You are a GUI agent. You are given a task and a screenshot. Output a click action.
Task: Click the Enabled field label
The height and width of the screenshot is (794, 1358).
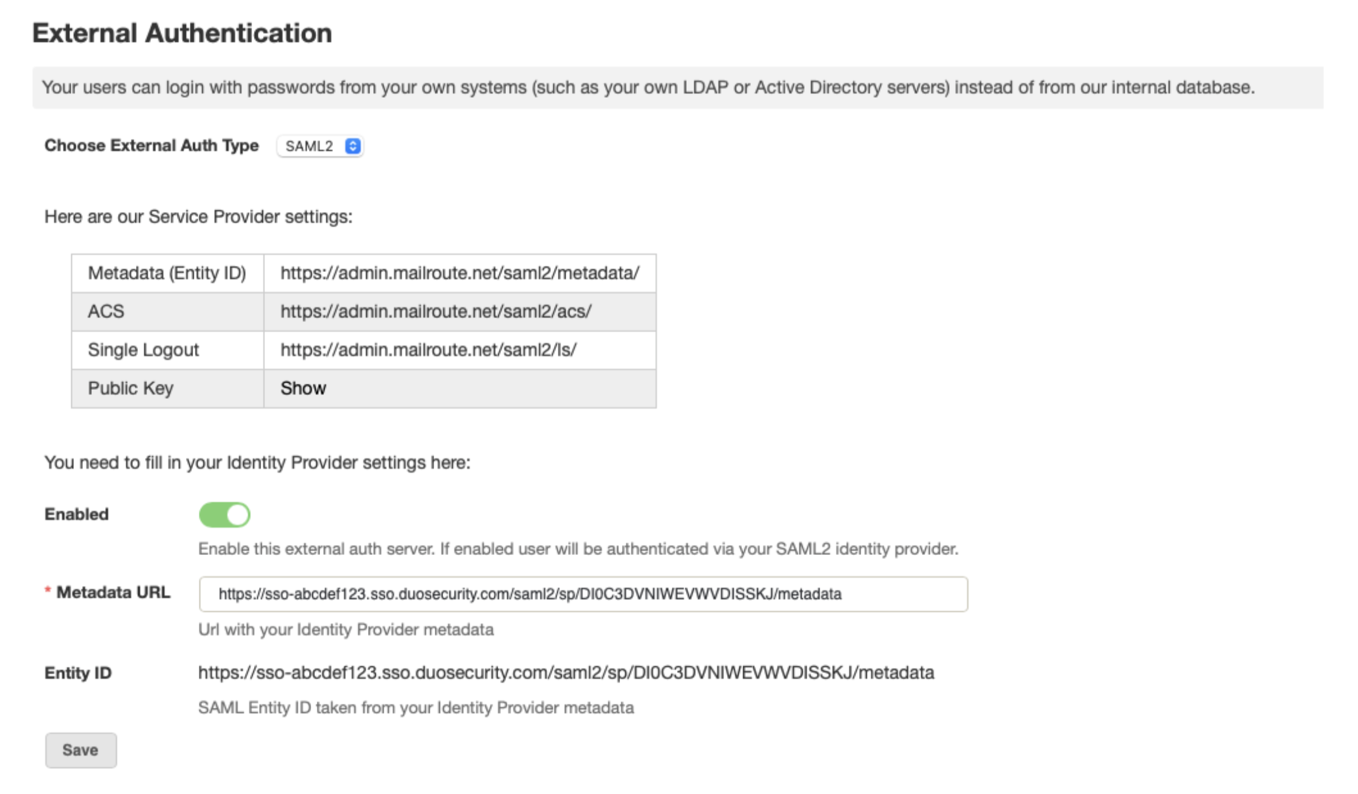(76, 514)
